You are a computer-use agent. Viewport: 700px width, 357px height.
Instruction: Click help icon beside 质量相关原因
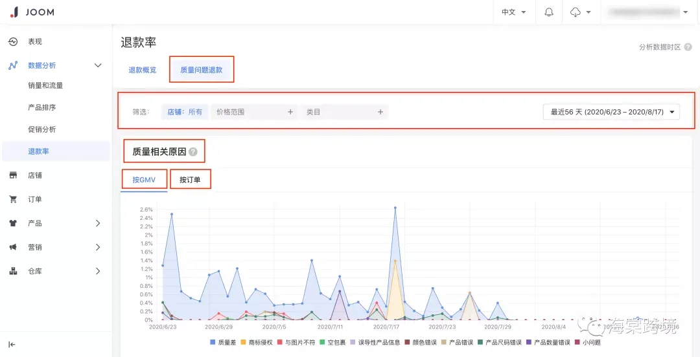point(192,152)
